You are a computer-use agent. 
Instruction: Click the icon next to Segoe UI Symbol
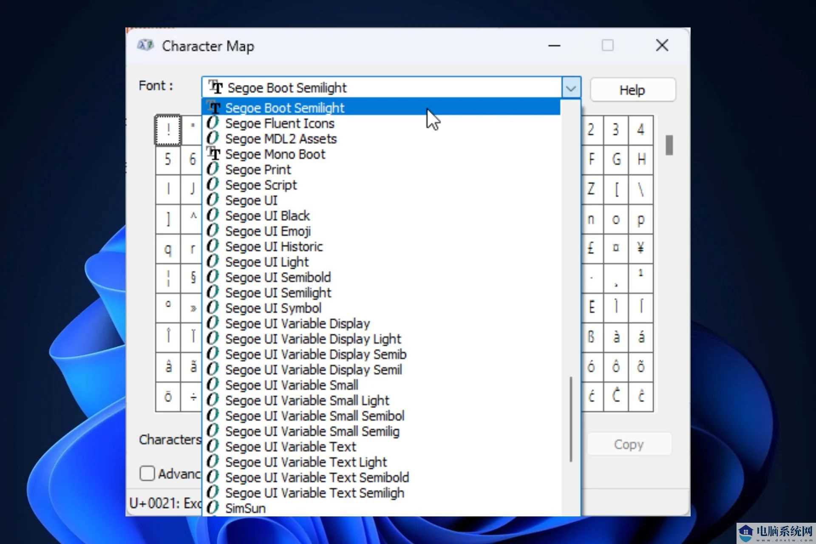213,307
